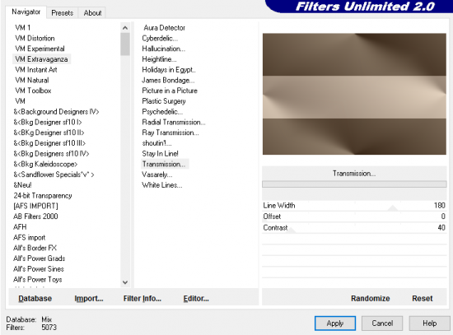Click the Line Width slider handle
The width and height of the screenshot is (453, 335).
[393, 208]
